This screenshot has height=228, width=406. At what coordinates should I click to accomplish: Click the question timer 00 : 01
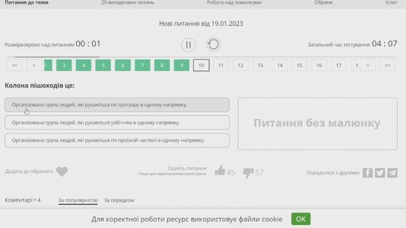point(88,44)
